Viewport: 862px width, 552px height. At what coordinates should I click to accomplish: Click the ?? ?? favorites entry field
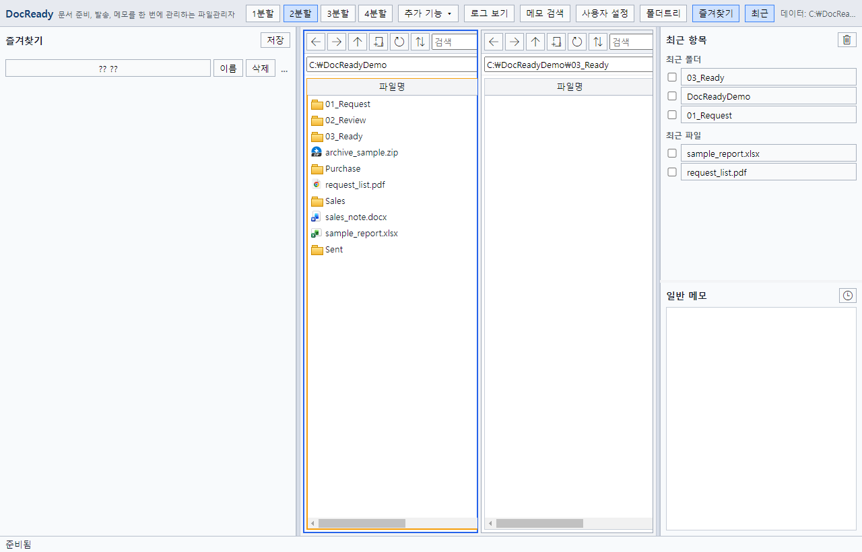click(108, 68)
